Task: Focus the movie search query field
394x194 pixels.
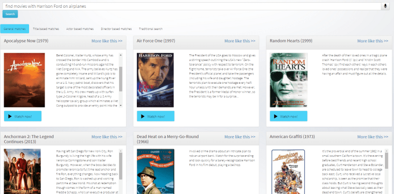Action: point(192,6)
